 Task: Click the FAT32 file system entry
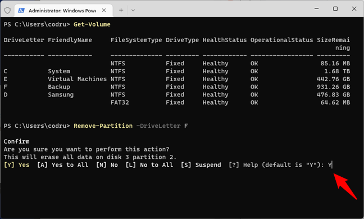[x=120, y=102]
